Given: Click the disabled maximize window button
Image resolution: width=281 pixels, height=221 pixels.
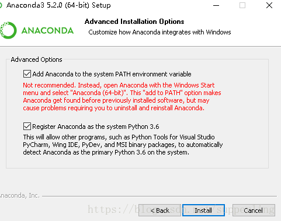Looking at the screenshot, I should click(x=242, y=5).
